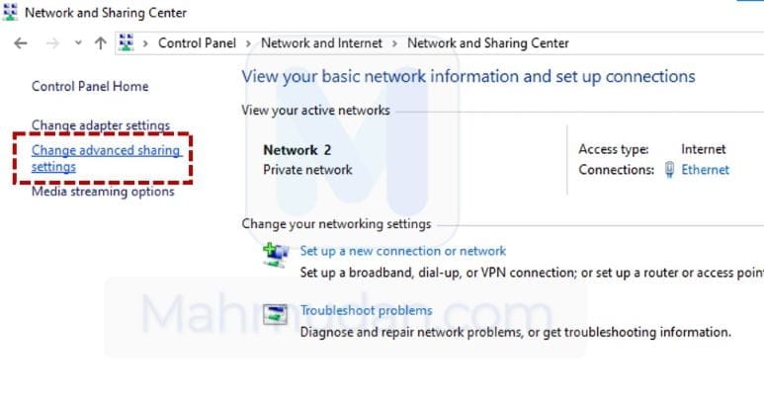Go up one level with the up arrow
The width and height of the screenshot is (764, 395).
[x=100, y=43]
